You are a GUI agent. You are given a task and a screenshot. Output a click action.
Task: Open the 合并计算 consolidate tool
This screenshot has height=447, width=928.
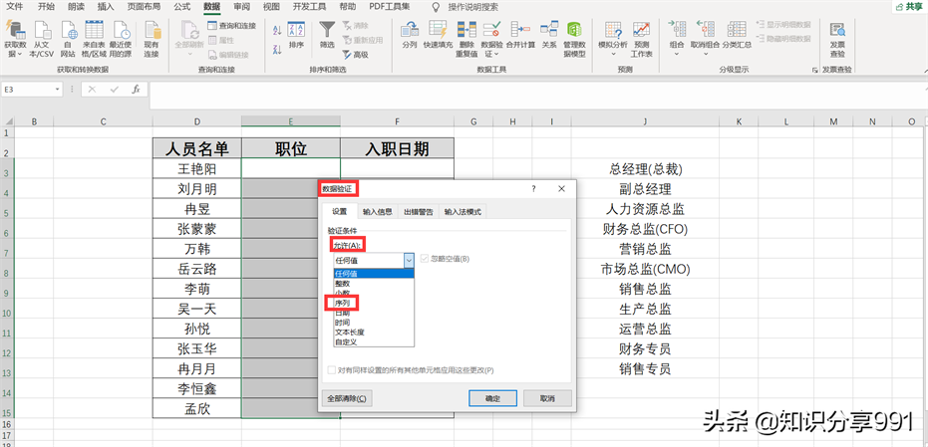(x=520, y=33)
